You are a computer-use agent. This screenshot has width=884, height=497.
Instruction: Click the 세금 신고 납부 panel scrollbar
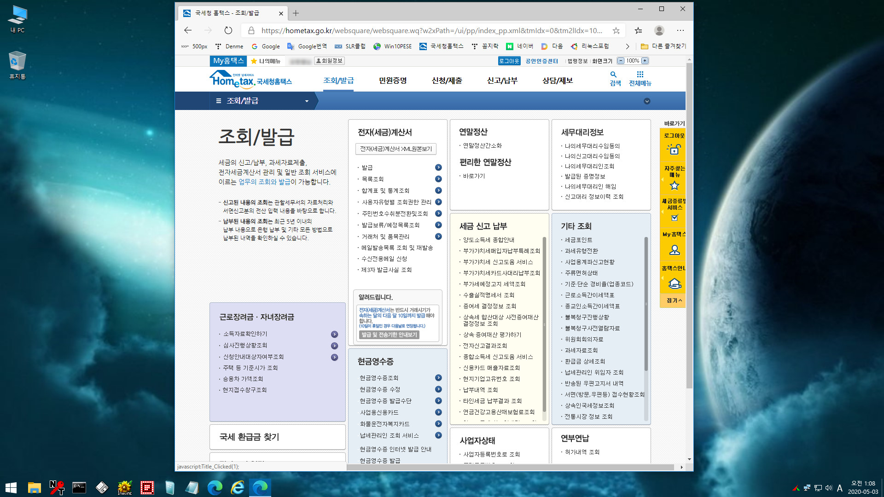[x=544, y=324]
